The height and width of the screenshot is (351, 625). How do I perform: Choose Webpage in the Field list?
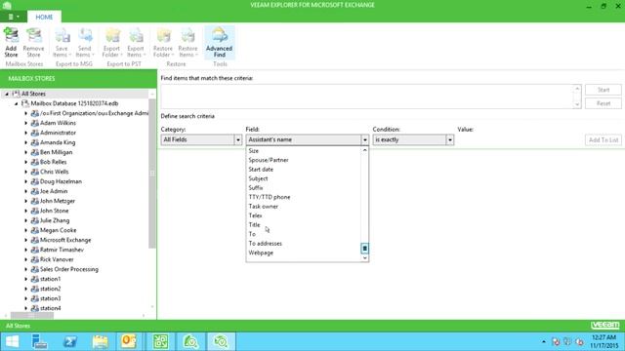pos(261,253)
